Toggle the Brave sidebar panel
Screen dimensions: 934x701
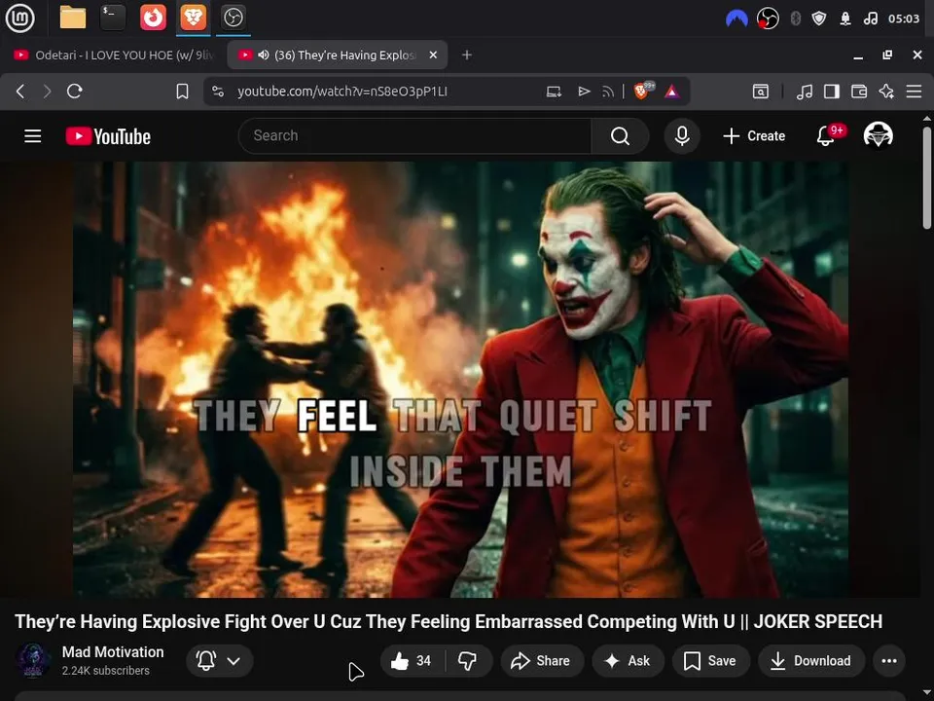click(x=832, y=92)
